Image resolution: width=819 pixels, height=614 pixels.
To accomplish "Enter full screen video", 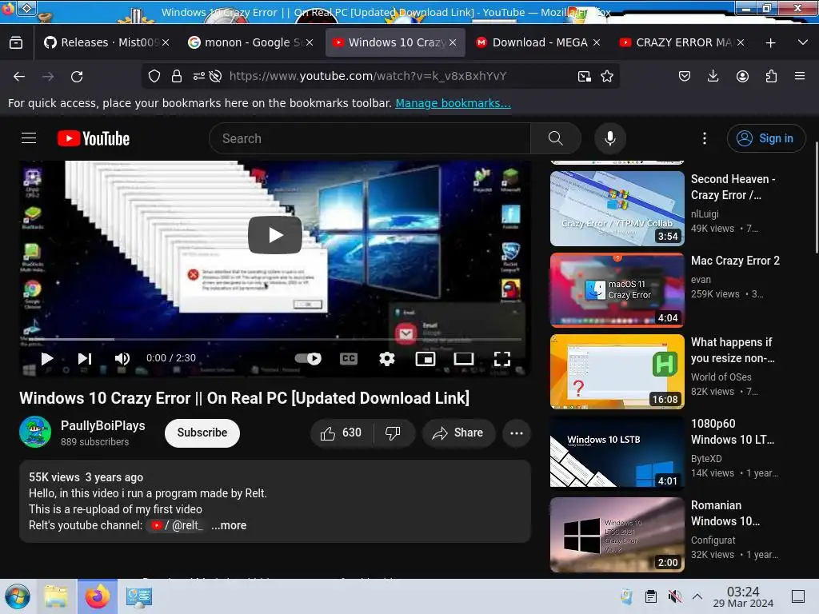I will click(502, 358).
